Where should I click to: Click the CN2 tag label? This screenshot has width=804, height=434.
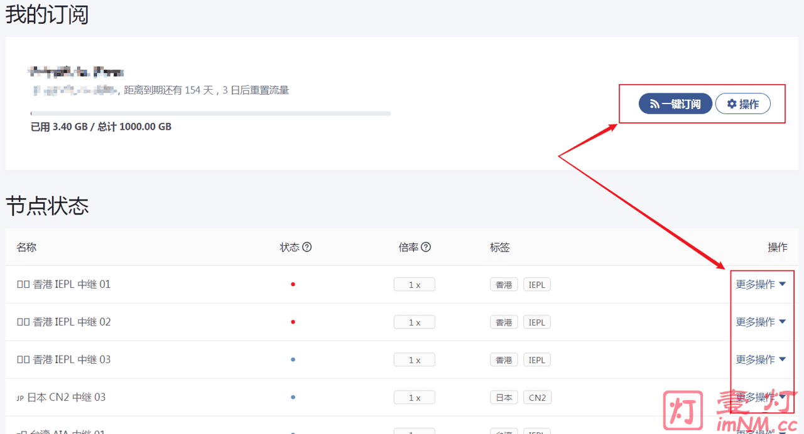point(537,398)
